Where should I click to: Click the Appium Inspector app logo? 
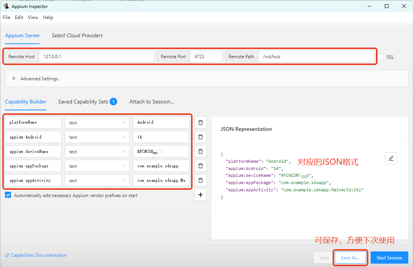[6, 6]
